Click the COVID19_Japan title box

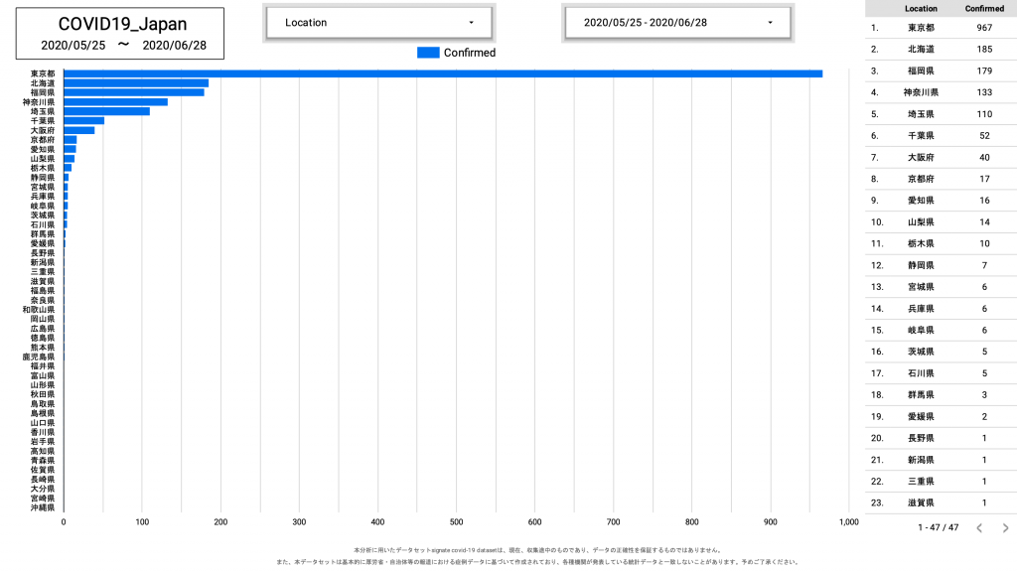click(119, 33)
